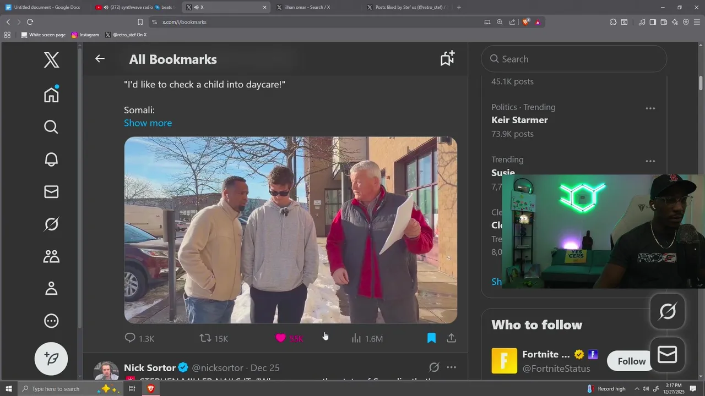Image resolution: width=705 pixels, height=396 pixels.
Task: Open a new browser tab
Action: 459,7
